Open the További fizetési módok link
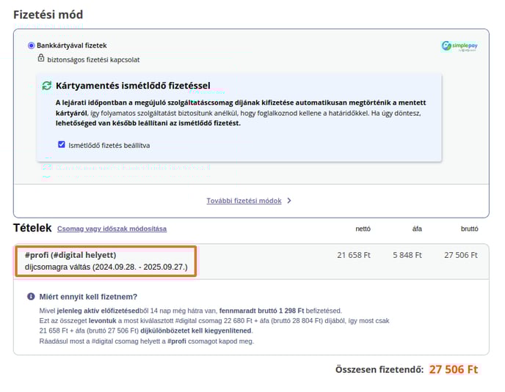505x392 pixels. 244,201
